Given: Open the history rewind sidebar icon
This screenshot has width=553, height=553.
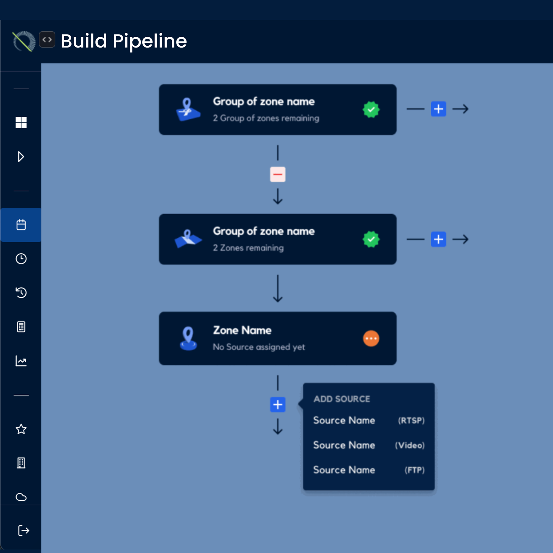Looking at the screenshot, I should coord(21,293).
